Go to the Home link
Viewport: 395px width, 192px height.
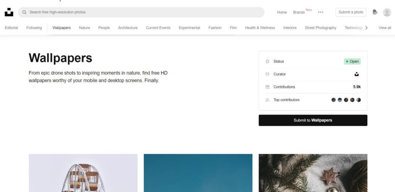pos(282,12)
